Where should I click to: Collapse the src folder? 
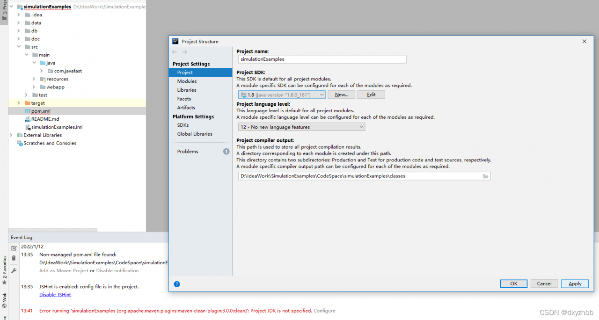pos(19,47)
